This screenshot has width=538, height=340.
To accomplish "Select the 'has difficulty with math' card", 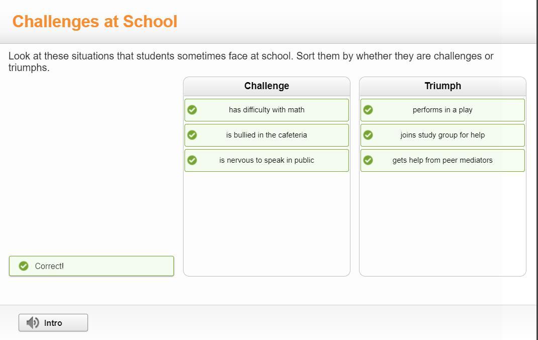I will pyautogui.click(x=266, y=110).
